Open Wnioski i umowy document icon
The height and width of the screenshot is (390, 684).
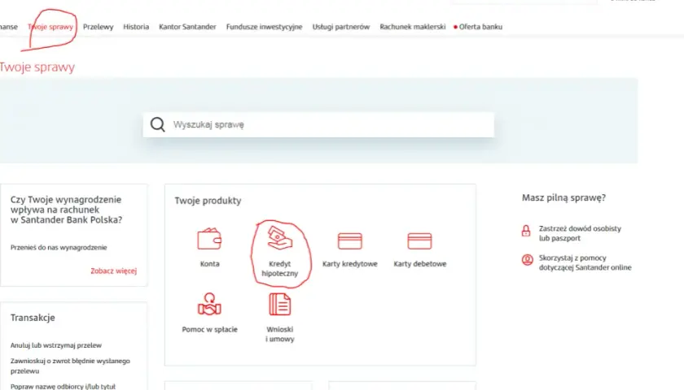click(279, 304)
